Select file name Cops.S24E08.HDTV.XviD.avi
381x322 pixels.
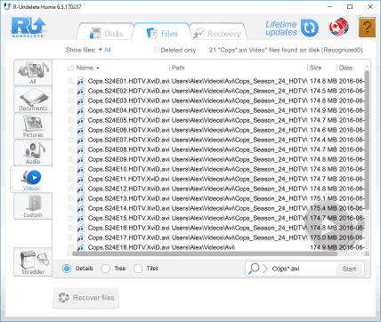(x=129, y=149)
